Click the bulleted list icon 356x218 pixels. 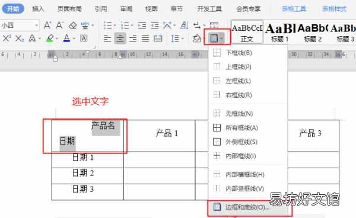(108, 25)
